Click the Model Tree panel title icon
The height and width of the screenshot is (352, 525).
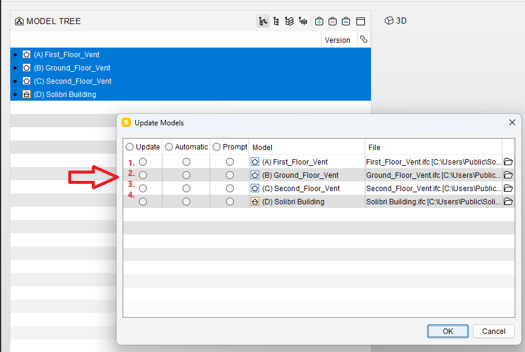point(19,21)
